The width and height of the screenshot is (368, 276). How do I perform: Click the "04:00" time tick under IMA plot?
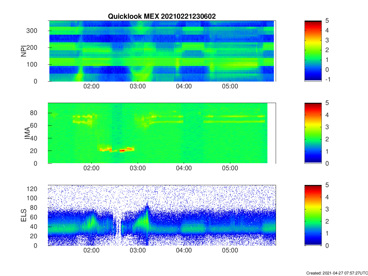pyautogui.click(x=184, y=169)
